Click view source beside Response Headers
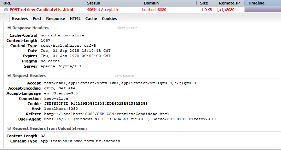The image size is (281, 150). 127,28
